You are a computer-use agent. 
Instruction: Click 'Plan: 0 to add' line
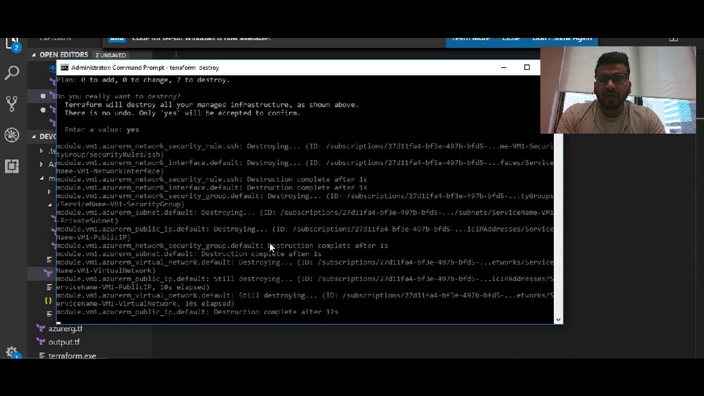pyautogui.click(x=143, y=80)
